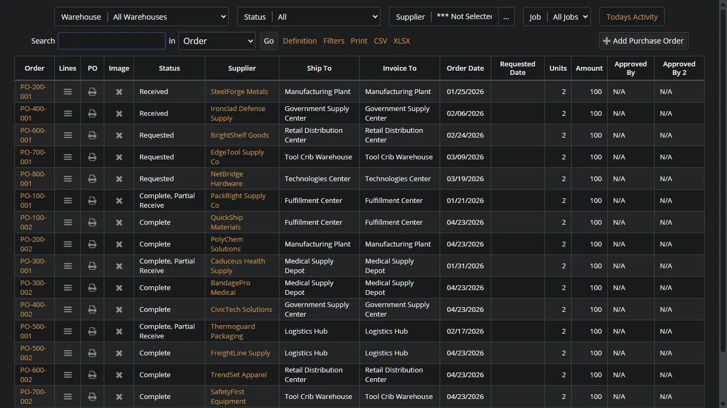Sort by Supplier column header
This screenshot has width=727, height=408.
click(242, 68)
